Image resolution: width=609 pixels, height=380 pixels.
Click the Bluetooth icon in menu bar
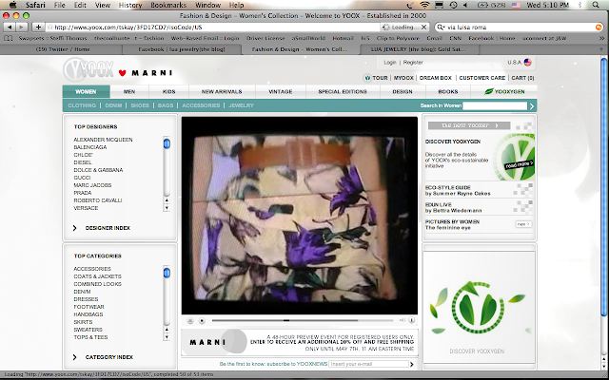point(580,5)
